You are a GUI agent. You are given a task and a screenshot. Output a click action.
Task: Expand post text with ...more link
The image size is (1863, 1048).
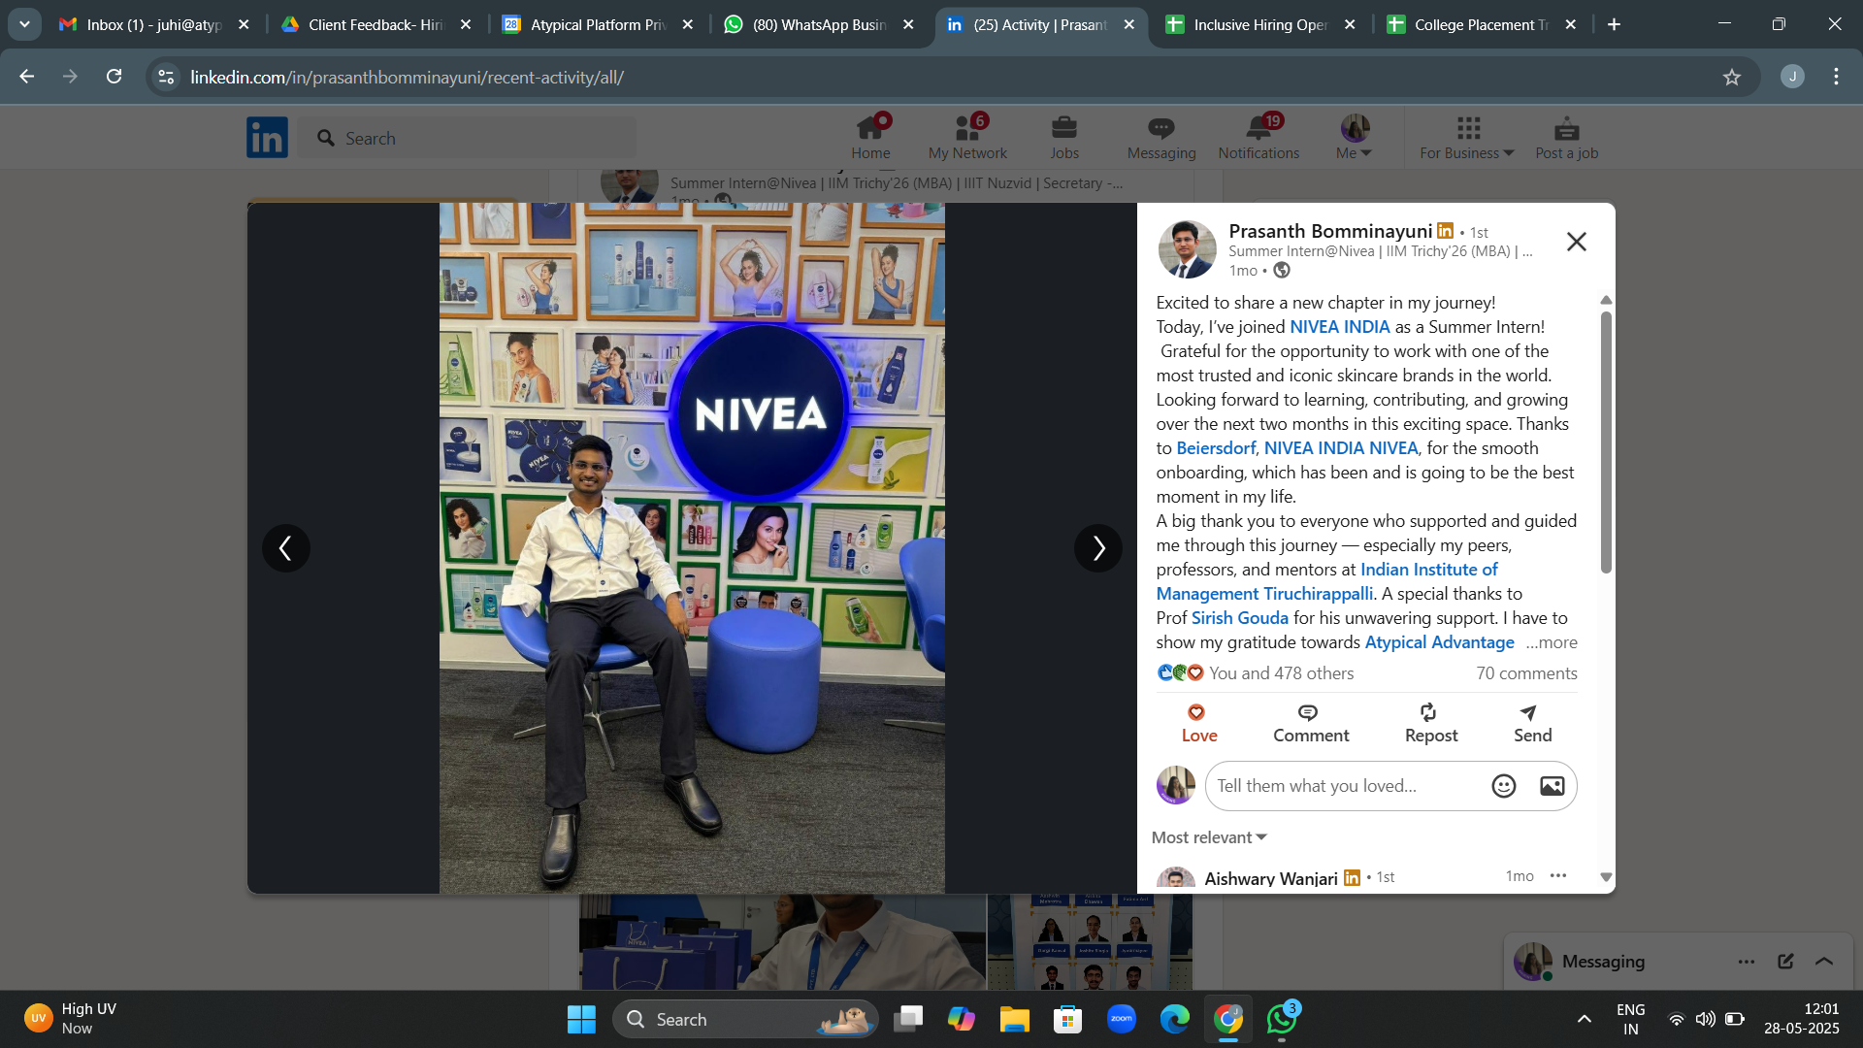pos(1551,642)
